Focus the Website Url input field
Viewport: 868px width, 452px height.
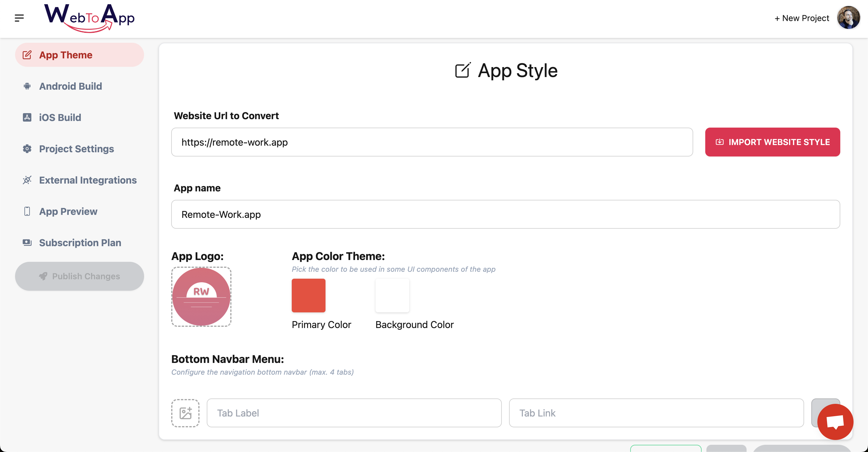click(x=432, y=142)
